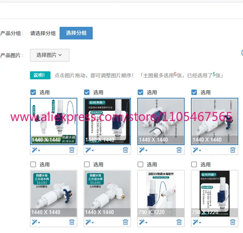Viewport: 243px width, 233px height.
Task: Click the 请选择分组 placeholder text
Action: (x=43, y=33)
